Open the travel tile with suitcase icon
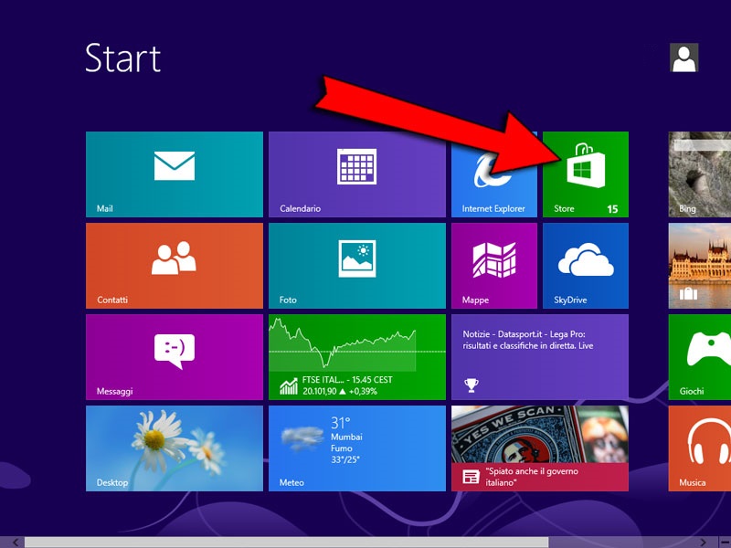Viewport: 731px width, 548px height. [699, 266]
